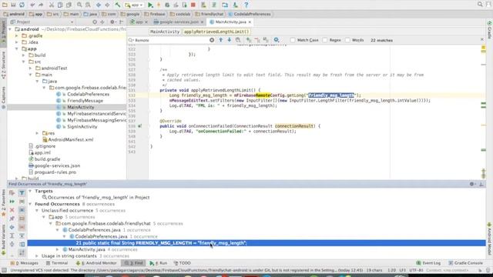Viewport: 493px width, 277px height.
Task: Open AndroidManifest.xml in project tree
Action: [x=71, y=140]
